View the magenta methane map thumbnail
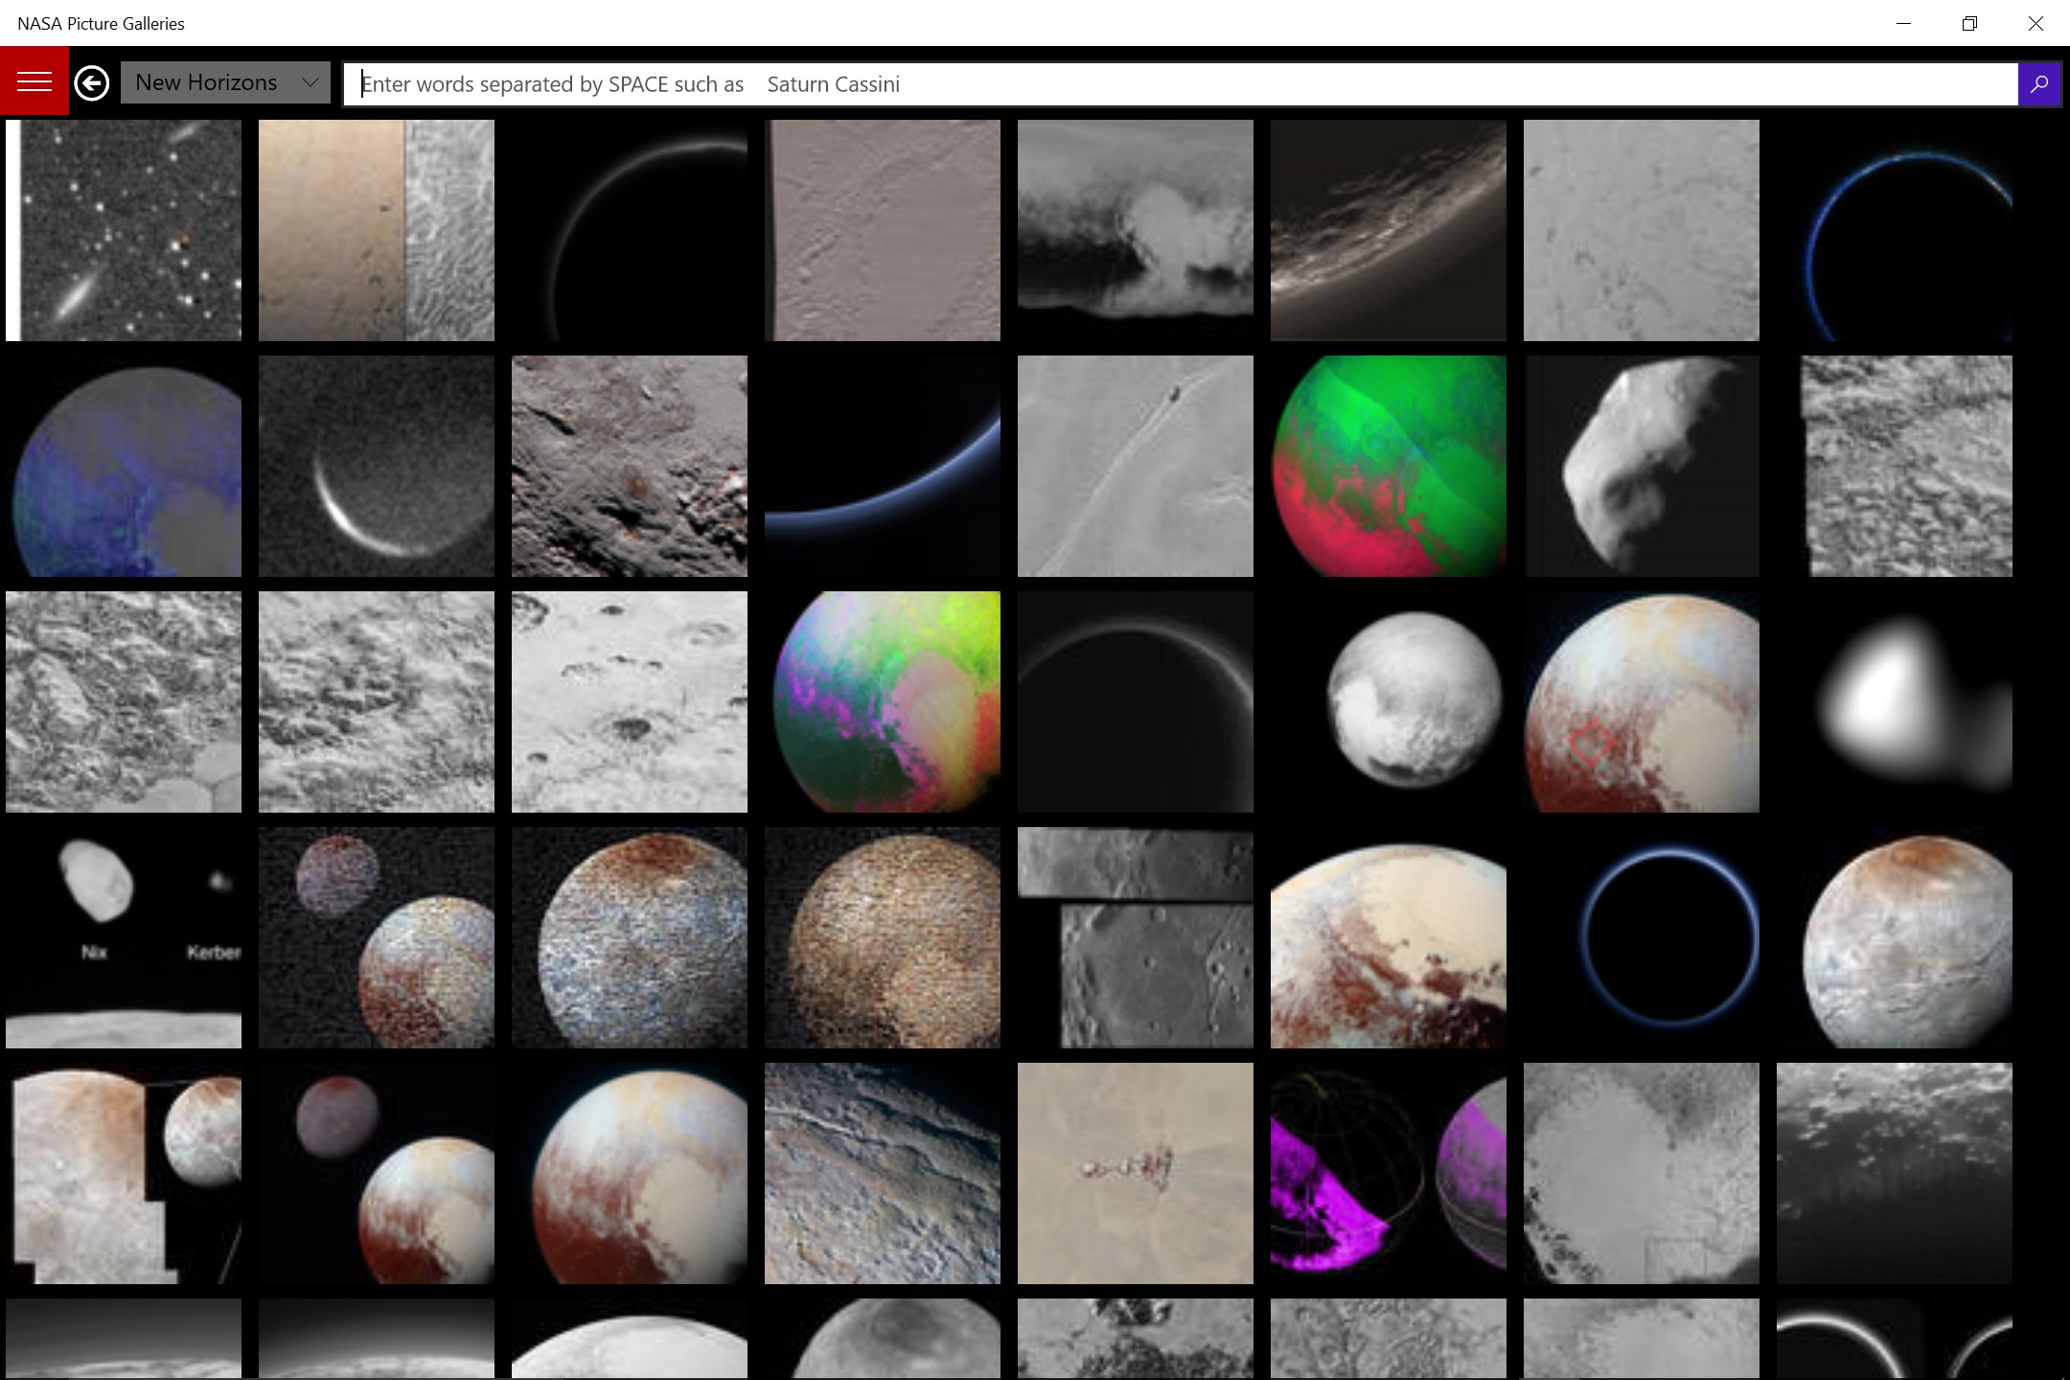This screenshot has height=1380, width=2070. pos(1388,1174)
